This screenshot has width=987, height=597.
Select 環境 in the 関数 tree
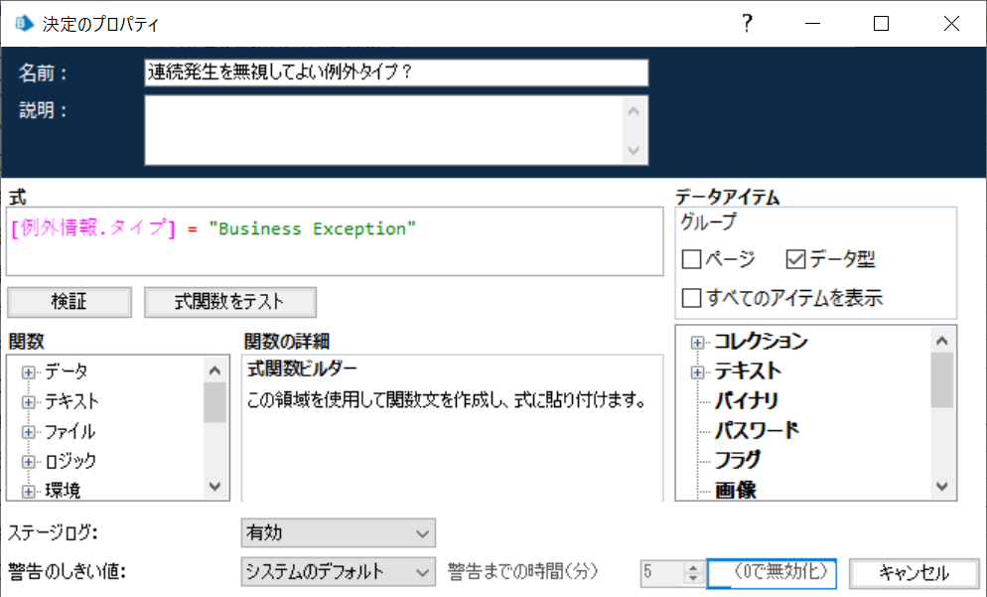[x=63, y=491]
